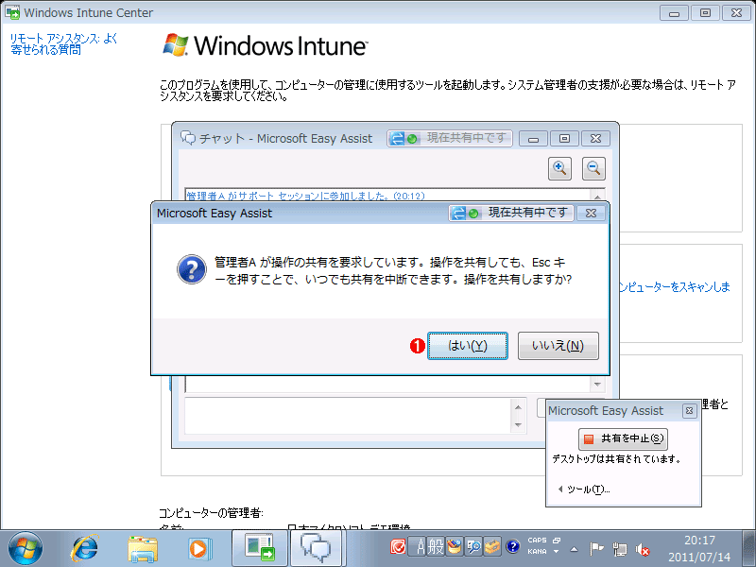Open the language bar options dropdown arrow

coord(557,552)
